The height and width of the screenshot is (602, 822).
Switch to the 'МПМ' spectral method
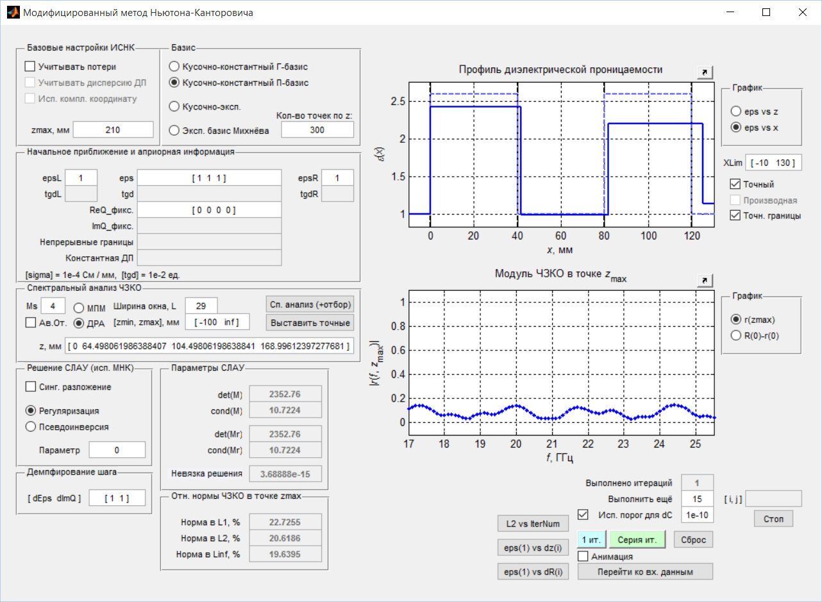pyautogui.click(x=78, y=307)
